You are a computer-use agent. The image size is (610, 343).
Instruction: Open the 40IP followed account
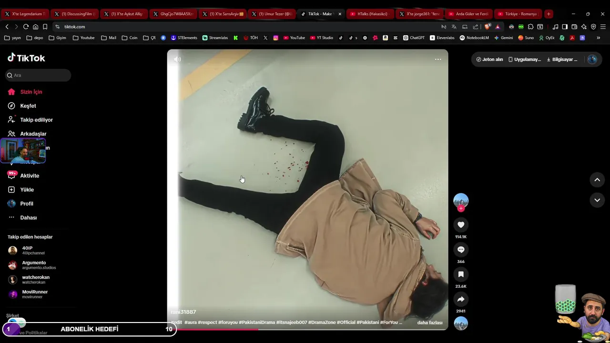click(28, 251)
